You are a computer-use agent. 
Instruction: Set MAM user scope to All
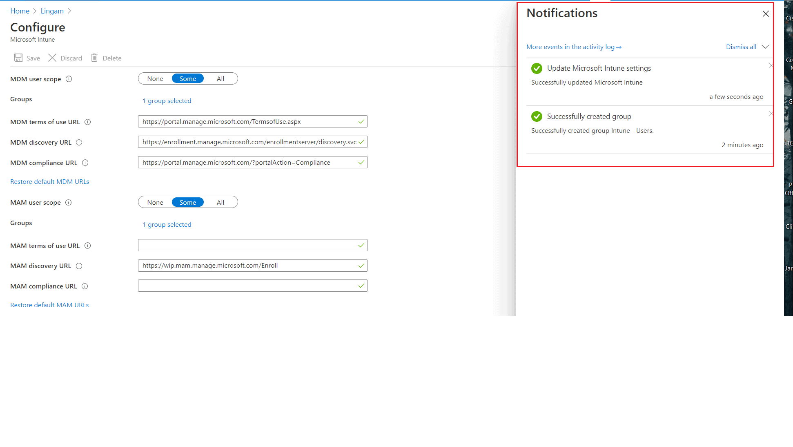point(221,202)
